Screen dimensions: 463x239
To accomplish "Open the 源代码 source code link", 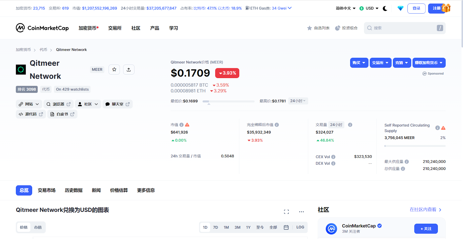I will 31,114.
